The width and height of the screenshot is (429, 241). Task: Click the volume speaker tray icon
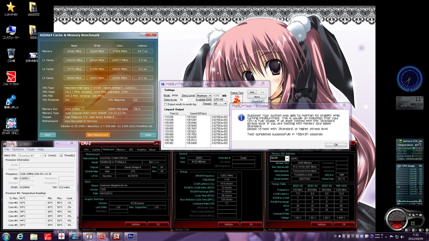tap(403, 237)
